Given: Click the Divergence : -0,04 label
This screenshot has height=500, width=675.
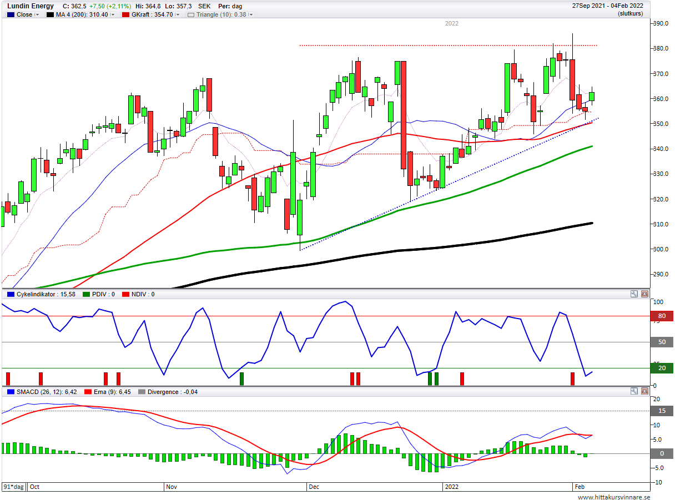Looking at the screenshot, I should pyautogui.click(x=173, y=392).
